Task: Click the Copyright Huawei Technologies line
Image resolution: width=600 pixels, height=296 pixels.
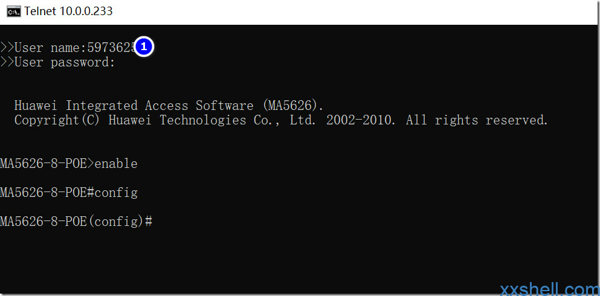Action: (281, 120)
